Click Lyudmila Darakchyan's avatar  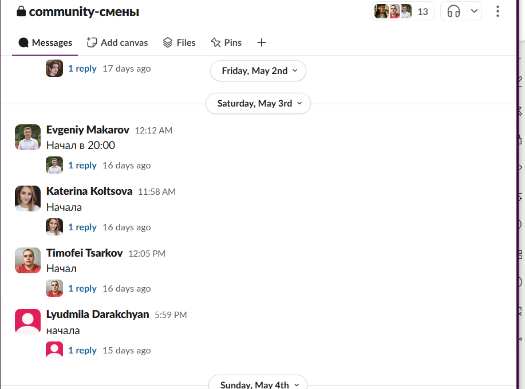point(27,321)
